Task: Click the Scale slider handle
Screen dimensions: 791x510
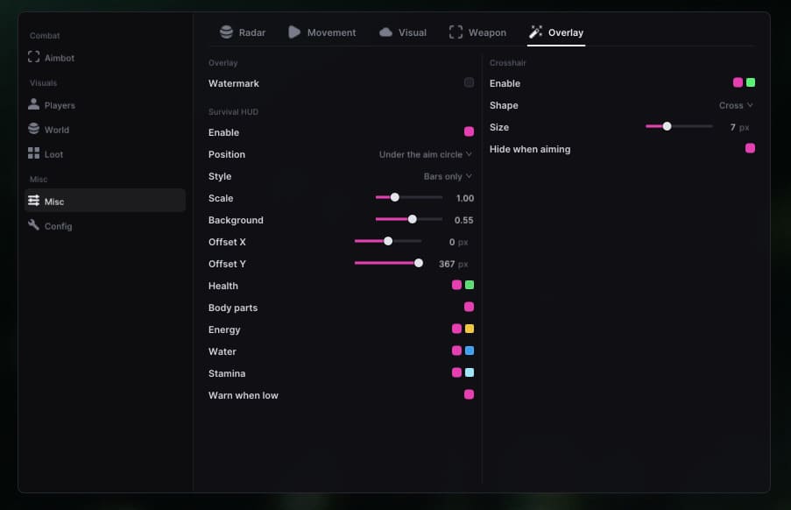Action: point(395,197)
